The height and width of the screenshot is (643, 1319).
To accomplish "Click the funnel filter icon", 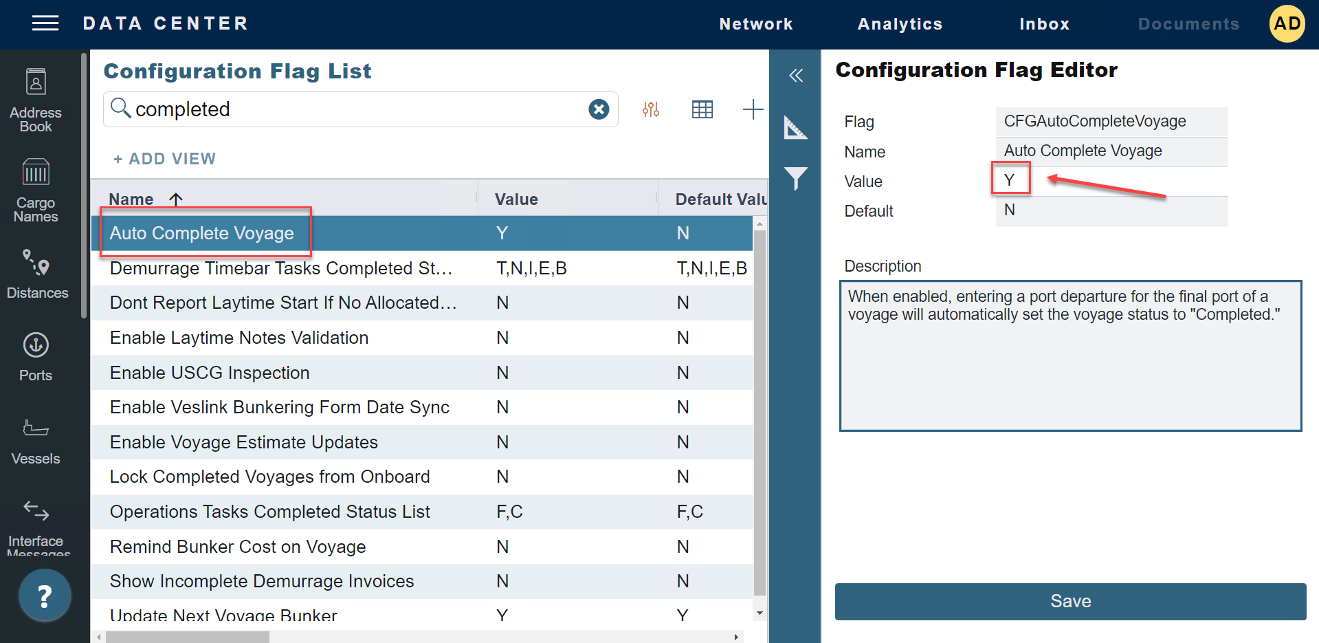I will (796, 179).
